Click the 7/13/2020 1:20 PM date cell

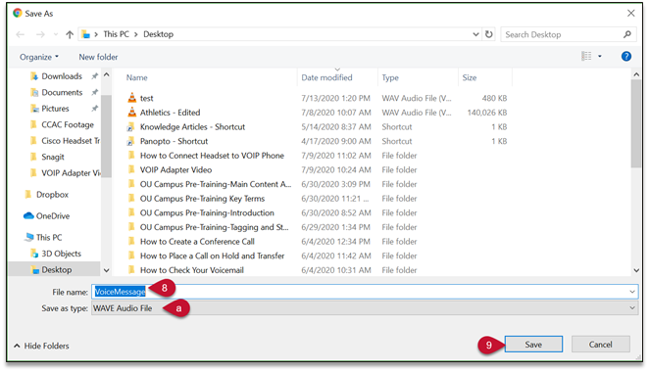pos(335,98)
